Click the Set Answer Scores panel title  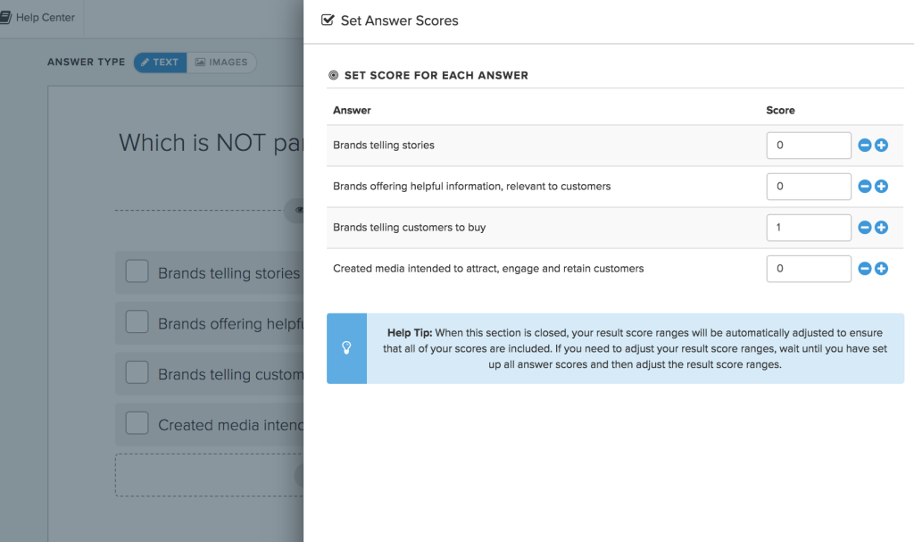pyautogui.click(x=399, y=21)
